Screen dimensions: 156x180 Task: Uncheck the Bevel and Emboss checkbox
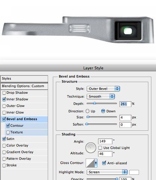coord(4,119)
